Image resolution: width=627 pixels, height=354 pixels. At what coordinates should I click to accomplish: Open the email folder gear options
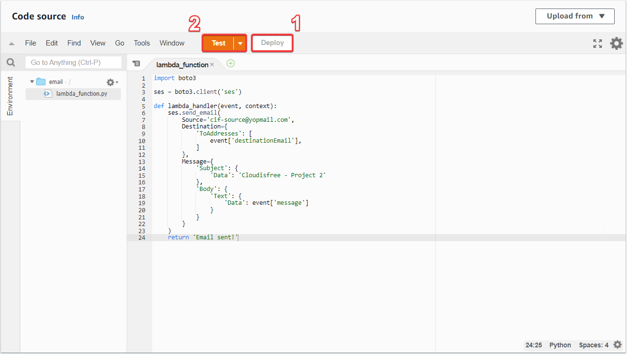click(x=112, y=82)
